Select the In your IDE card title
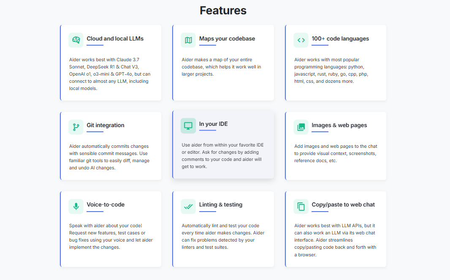 click(x=213, y=124)
